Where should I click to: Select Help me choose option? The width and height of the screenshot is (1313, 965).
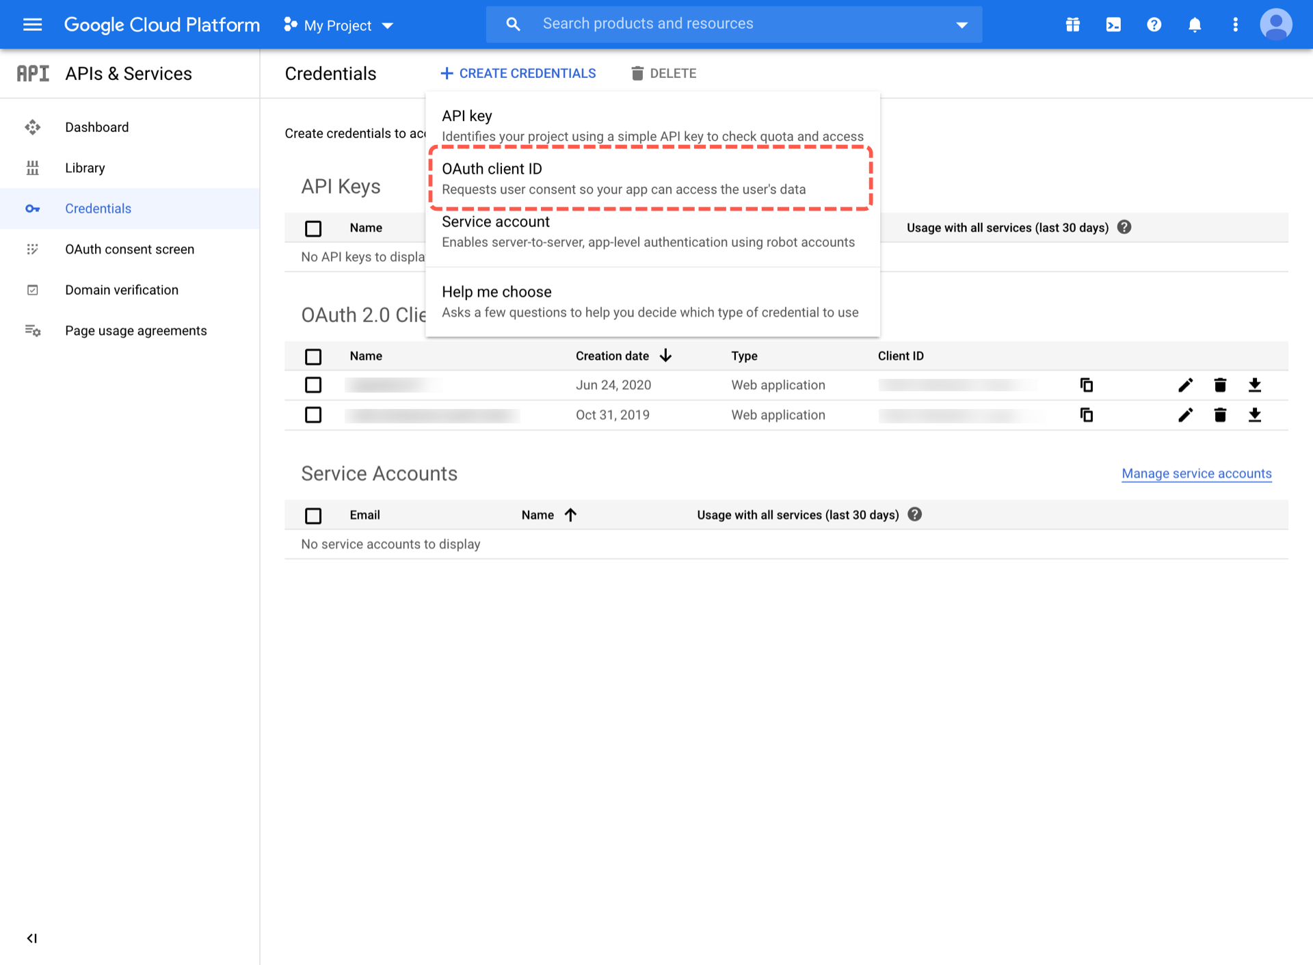click(x=652, y=302)
